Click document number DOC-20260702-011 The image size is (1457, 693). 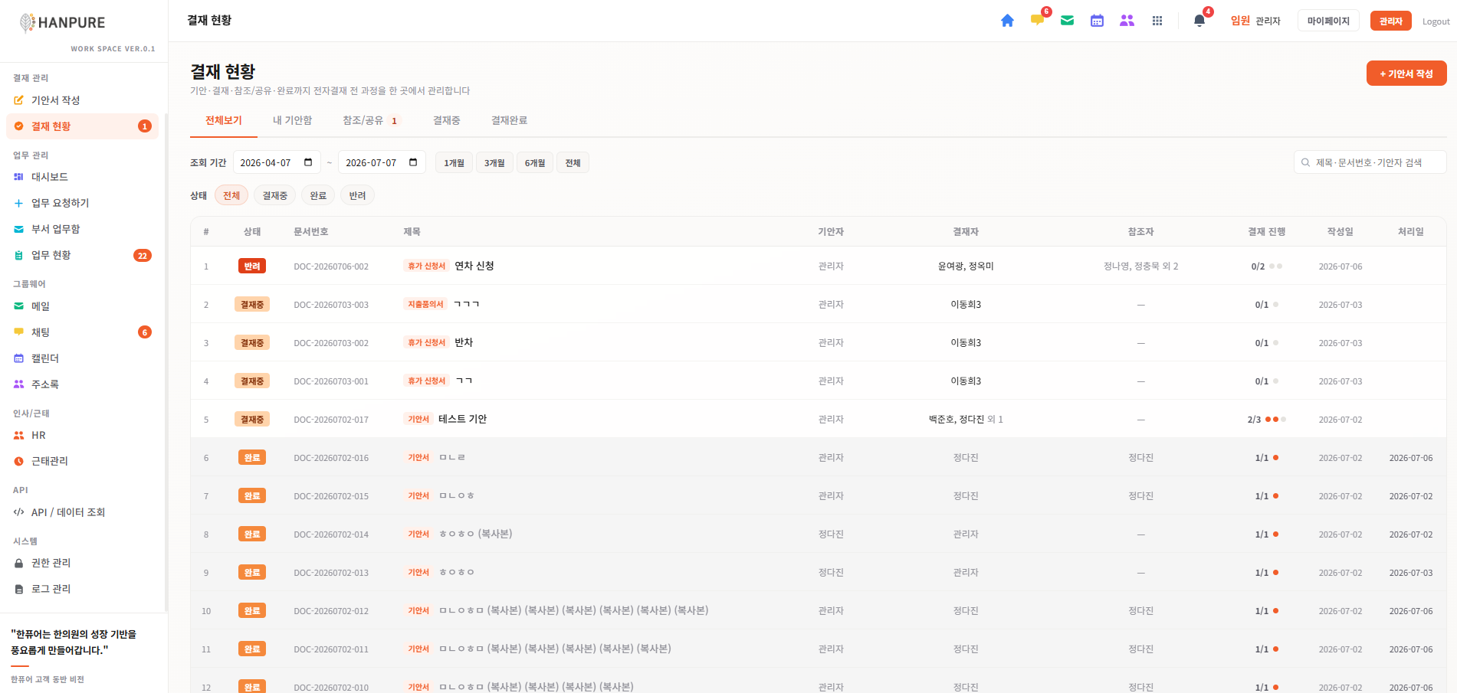(331, 649)
